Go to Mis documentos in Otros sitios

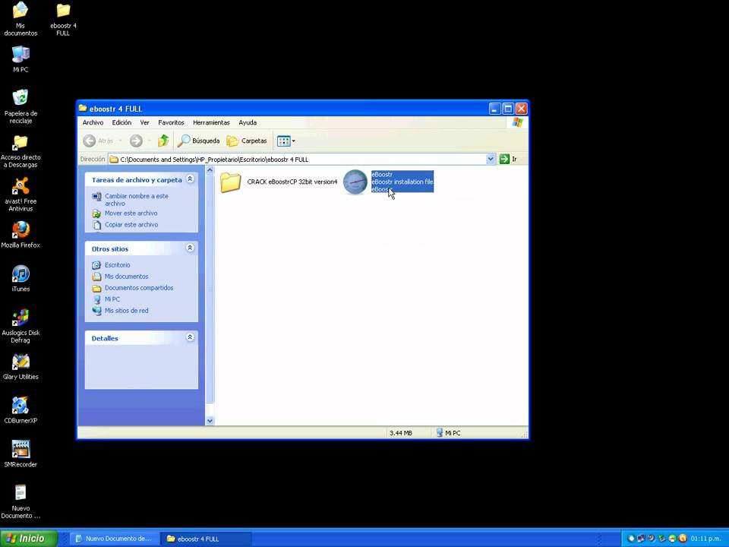127,277
